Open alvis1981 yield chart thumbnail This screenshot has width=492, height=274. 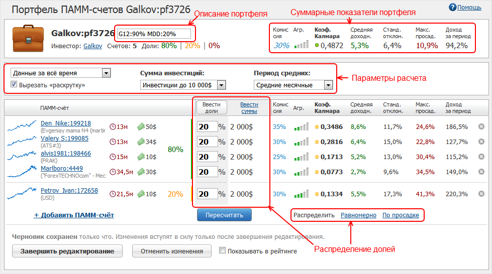22,156
